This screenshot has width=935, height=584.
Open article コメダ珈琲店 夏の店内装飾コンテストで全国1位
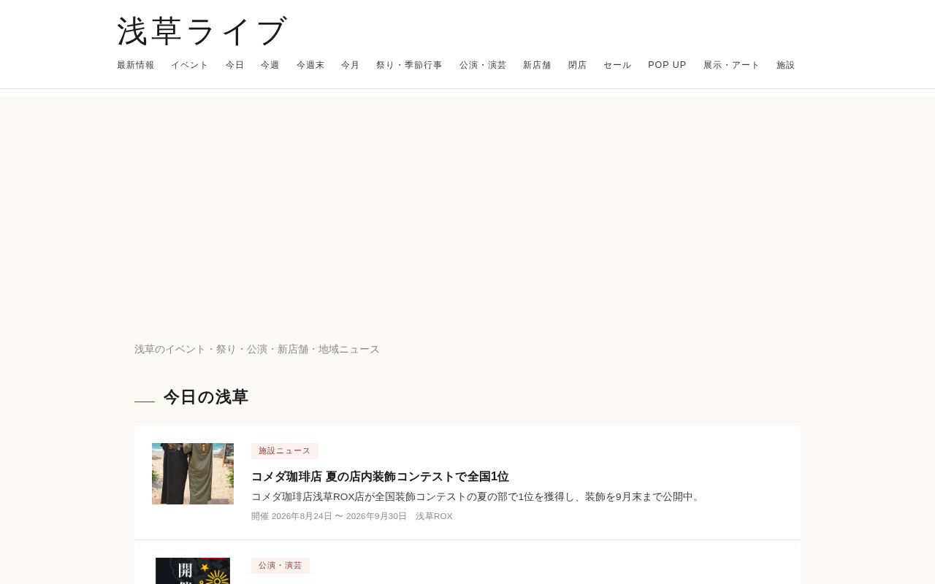coord(380,477)
